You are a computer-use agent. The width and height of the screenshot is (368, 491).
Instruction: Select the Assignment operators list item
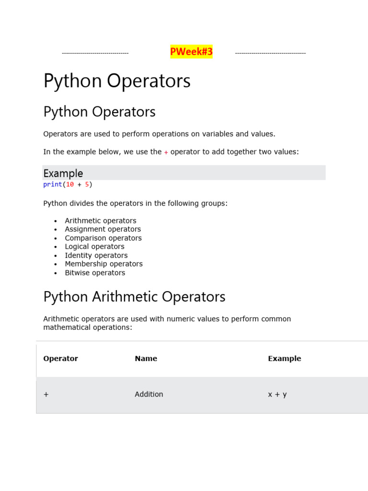pos(103,229)
